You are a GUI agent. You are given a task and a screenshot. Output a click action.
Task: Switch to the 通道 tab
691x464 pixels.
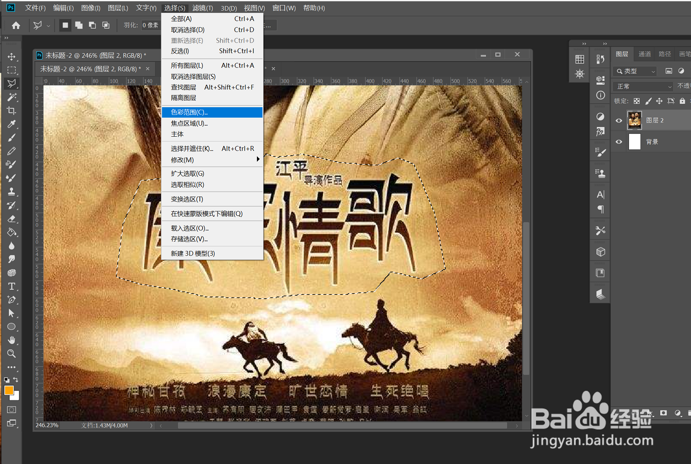click(645, 54)
